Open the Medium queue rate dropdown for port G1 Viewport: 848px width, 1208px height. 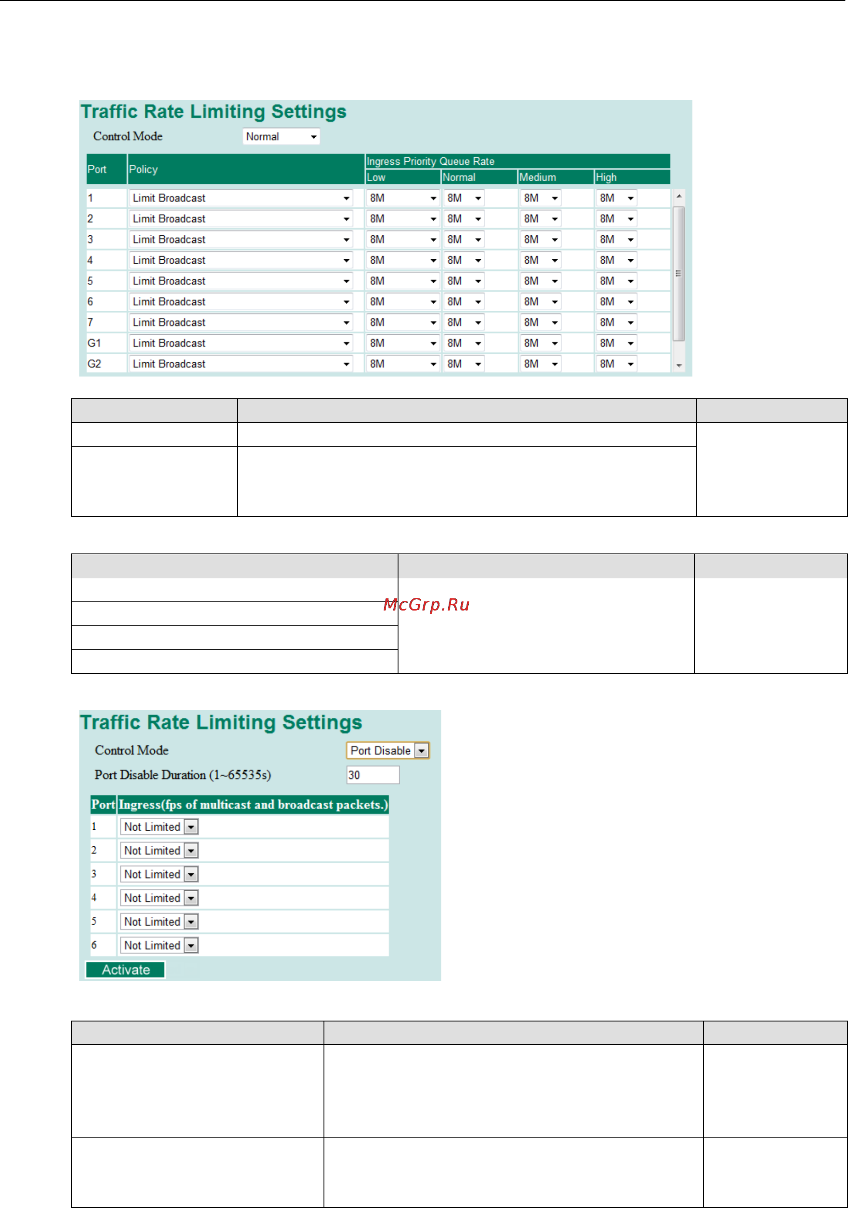coord(541,343)
